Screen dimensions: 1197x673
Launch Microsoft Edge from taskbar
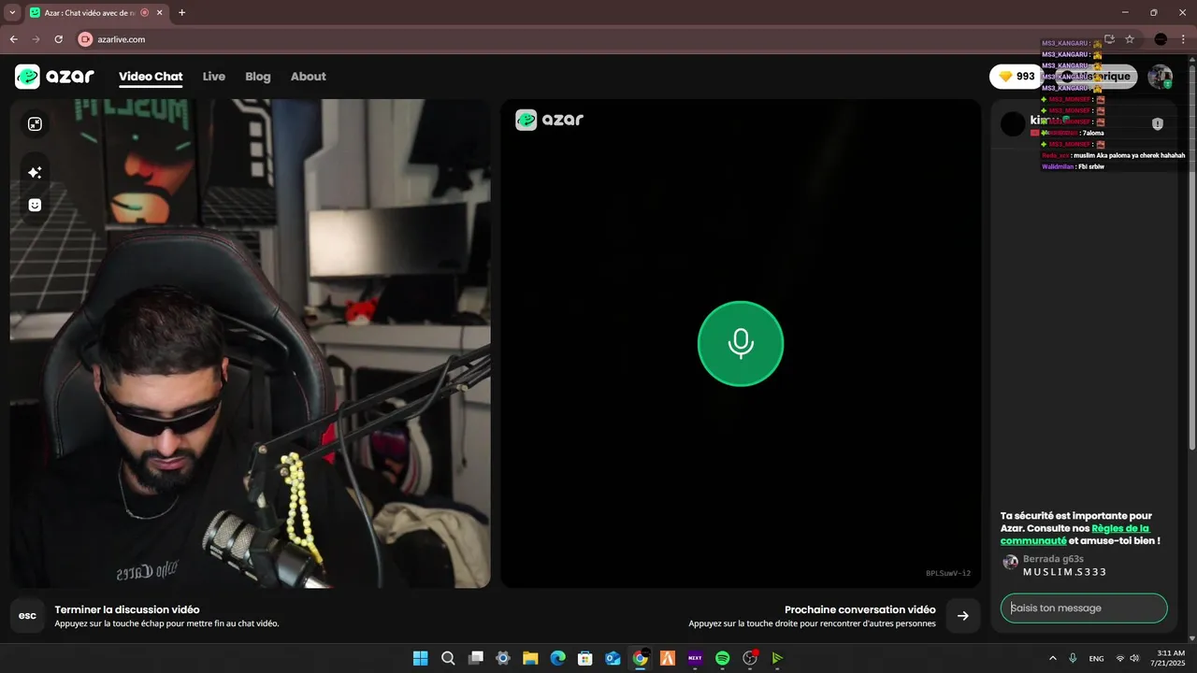(557, 658)
